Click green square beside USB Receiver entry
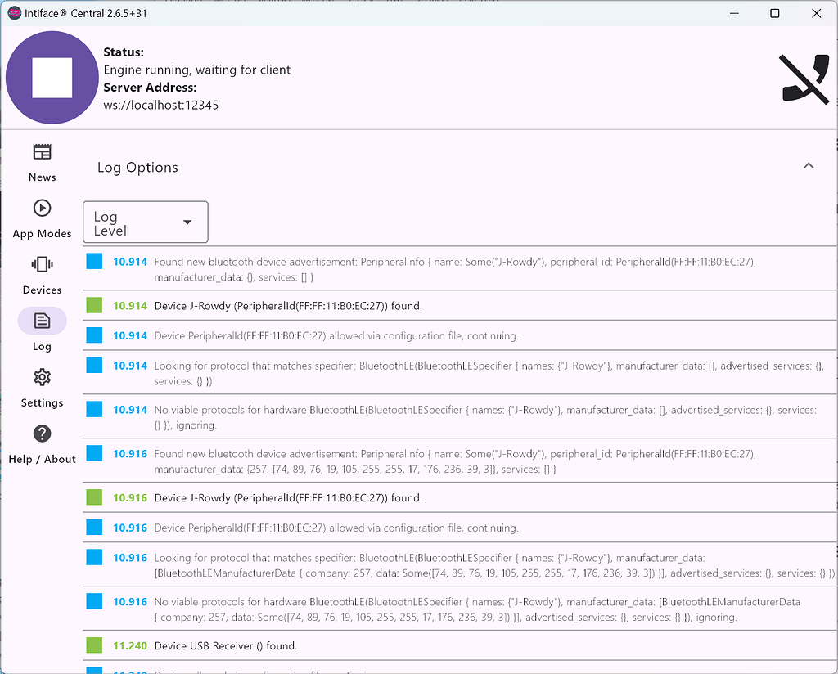This screenshot has width=838, height=674. pos(95,645)
